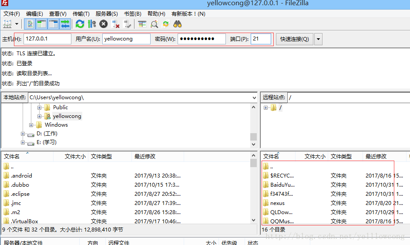410x245 pixels.
Task: Click the local file list scrollbar up arrow
Action: click(253, 155)
